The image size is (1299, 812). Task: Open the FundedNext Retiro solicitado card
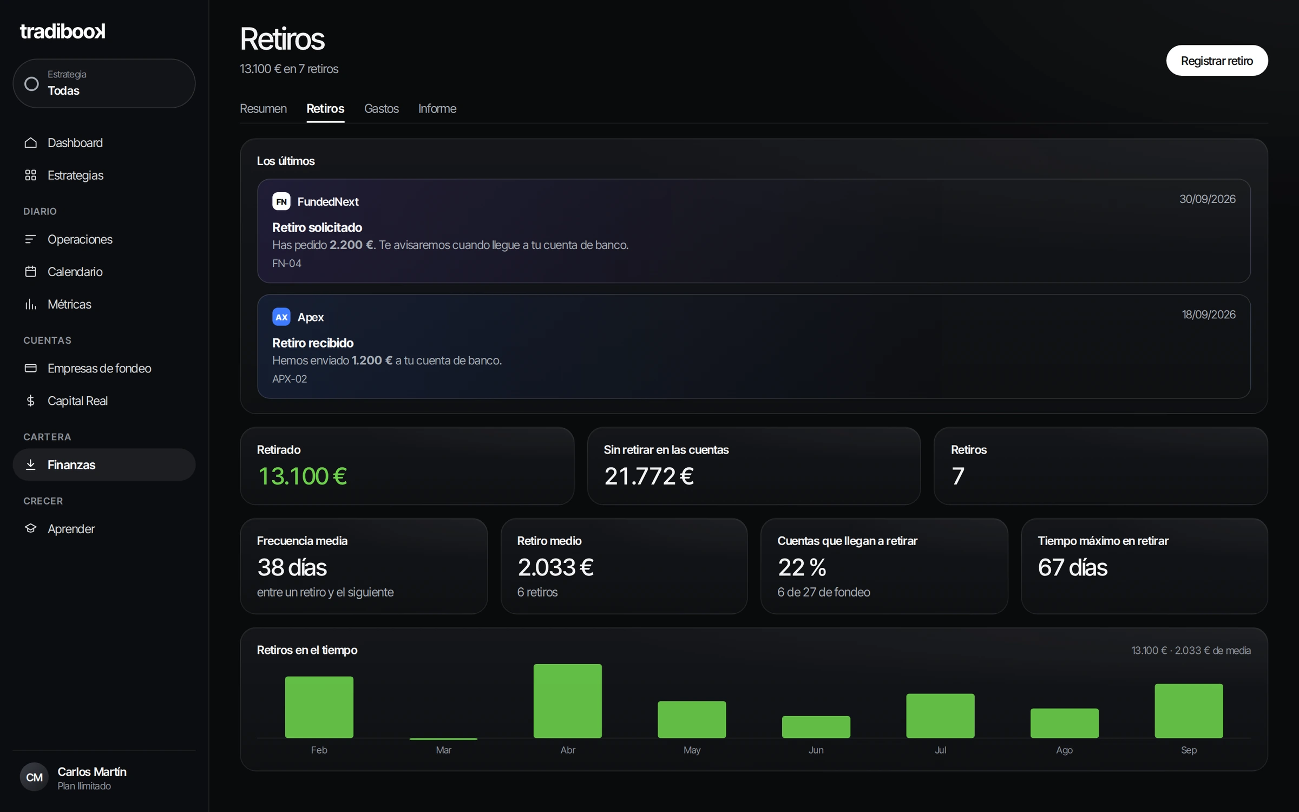point(754,231)
